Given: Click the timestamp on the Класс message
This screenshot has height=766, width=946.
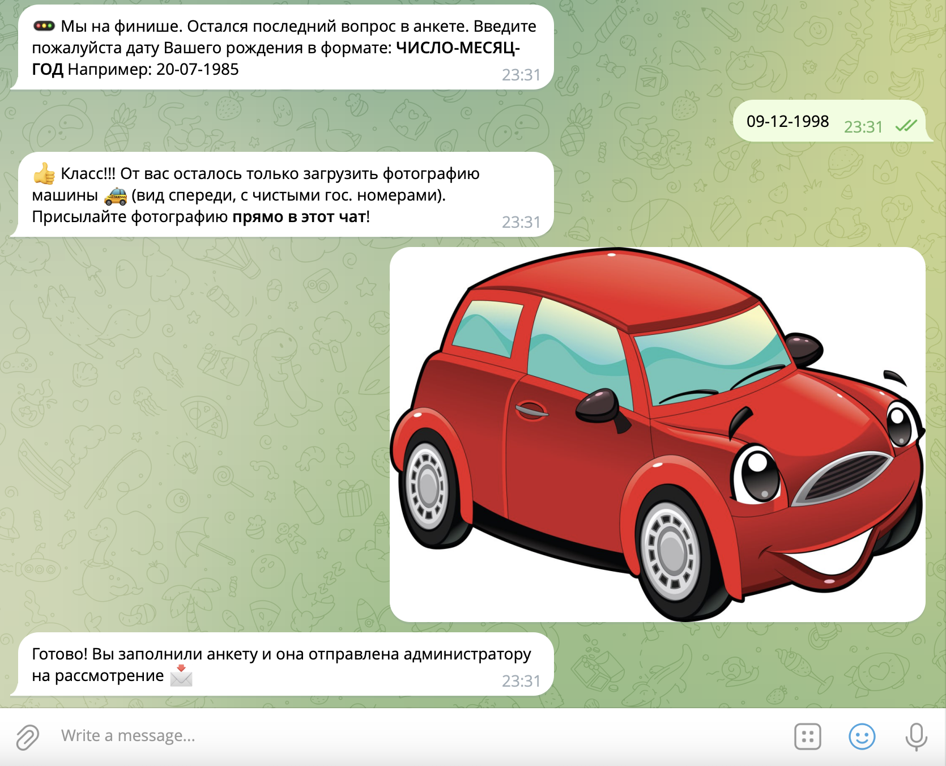Looking at the screenshot, I should (521, 222).
